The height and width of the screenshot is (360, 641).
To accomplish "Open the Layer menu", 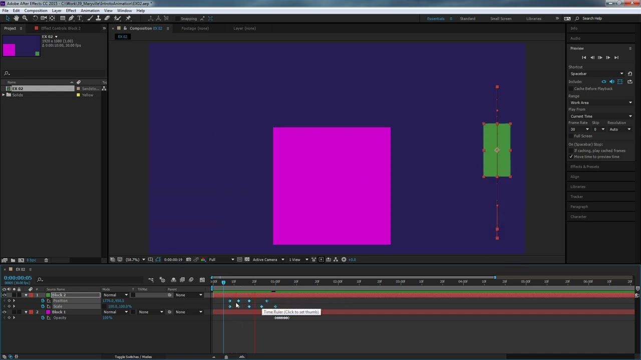I will coord(57,10).
